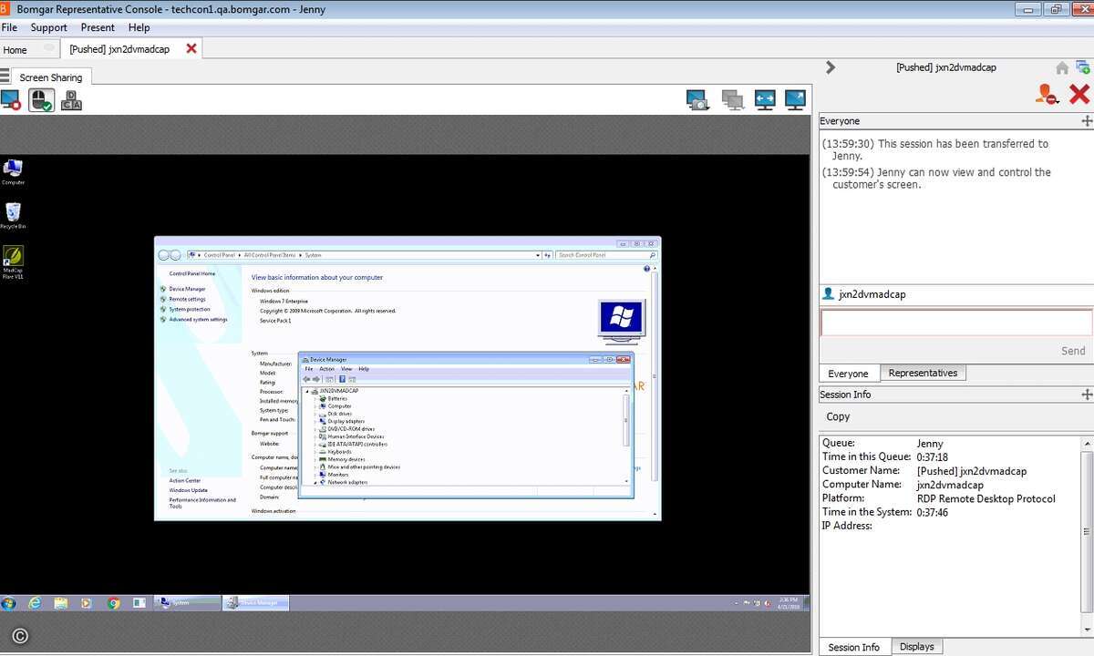The height and width of the screenshot is (656, 1094).
Task: Switch to System taskbar button
Action: [x=189, y=603]
